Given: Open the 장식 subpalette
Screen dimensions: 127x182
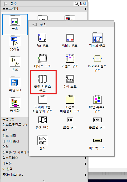Looking at the screenshot, I should (43, 140).
